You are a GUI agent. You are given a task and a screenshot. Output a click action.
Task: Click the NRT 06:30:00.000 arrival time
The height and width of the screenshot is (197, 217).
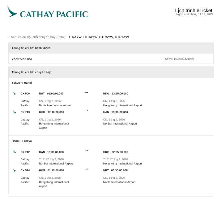click(x=116, y=170)
